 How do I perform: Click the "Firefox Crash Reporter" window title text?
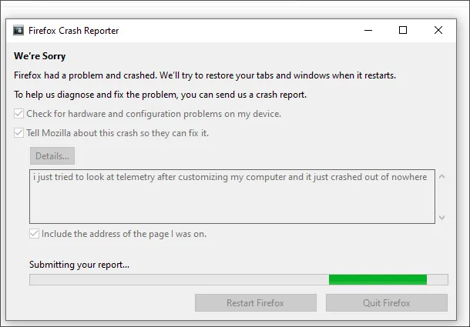74,31
